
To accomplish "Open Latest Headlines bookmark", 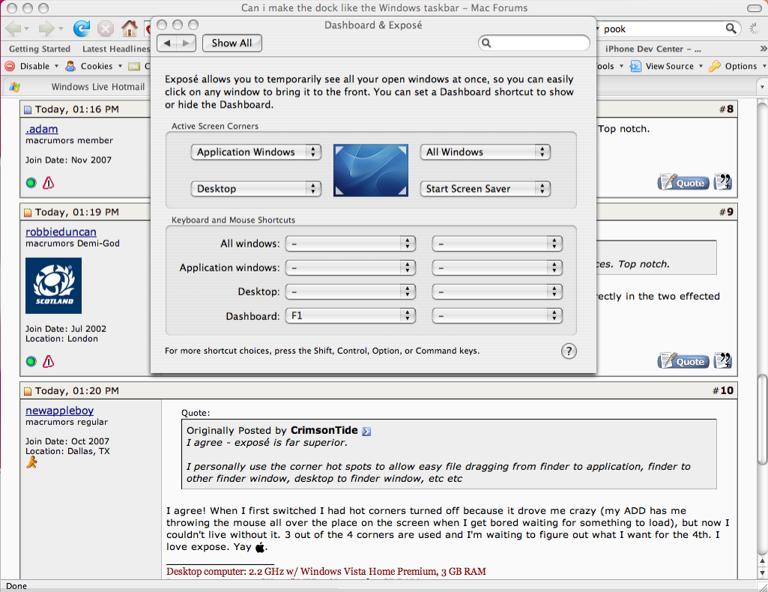I will (x=116, y=49).
